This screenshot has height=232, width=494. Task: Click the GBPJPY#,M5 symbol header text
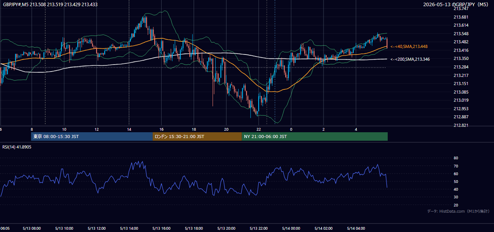pyautogui.click(x=50, y=4)
